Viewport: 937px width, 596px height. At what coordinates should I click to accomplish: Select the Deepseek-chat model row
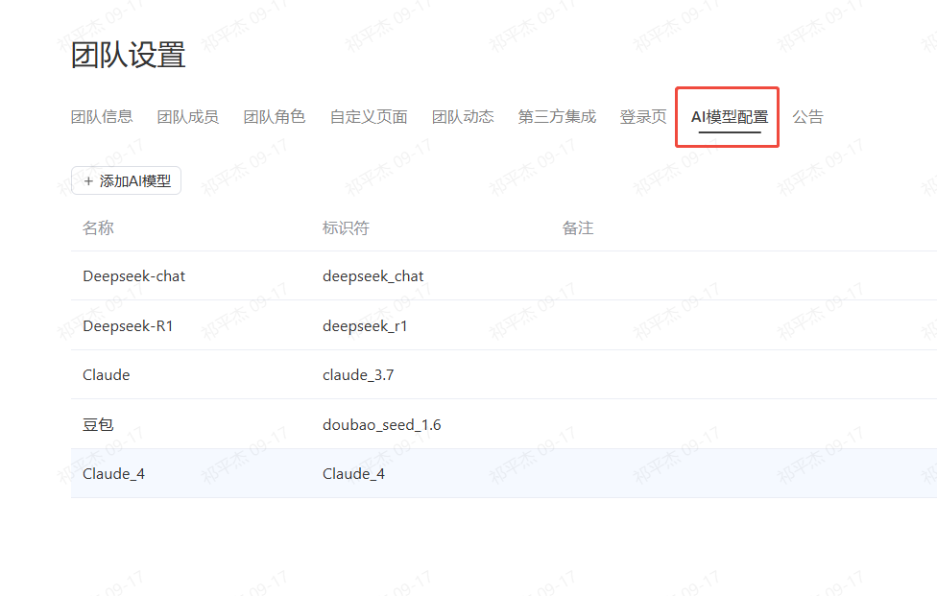(x=134, y=276)
